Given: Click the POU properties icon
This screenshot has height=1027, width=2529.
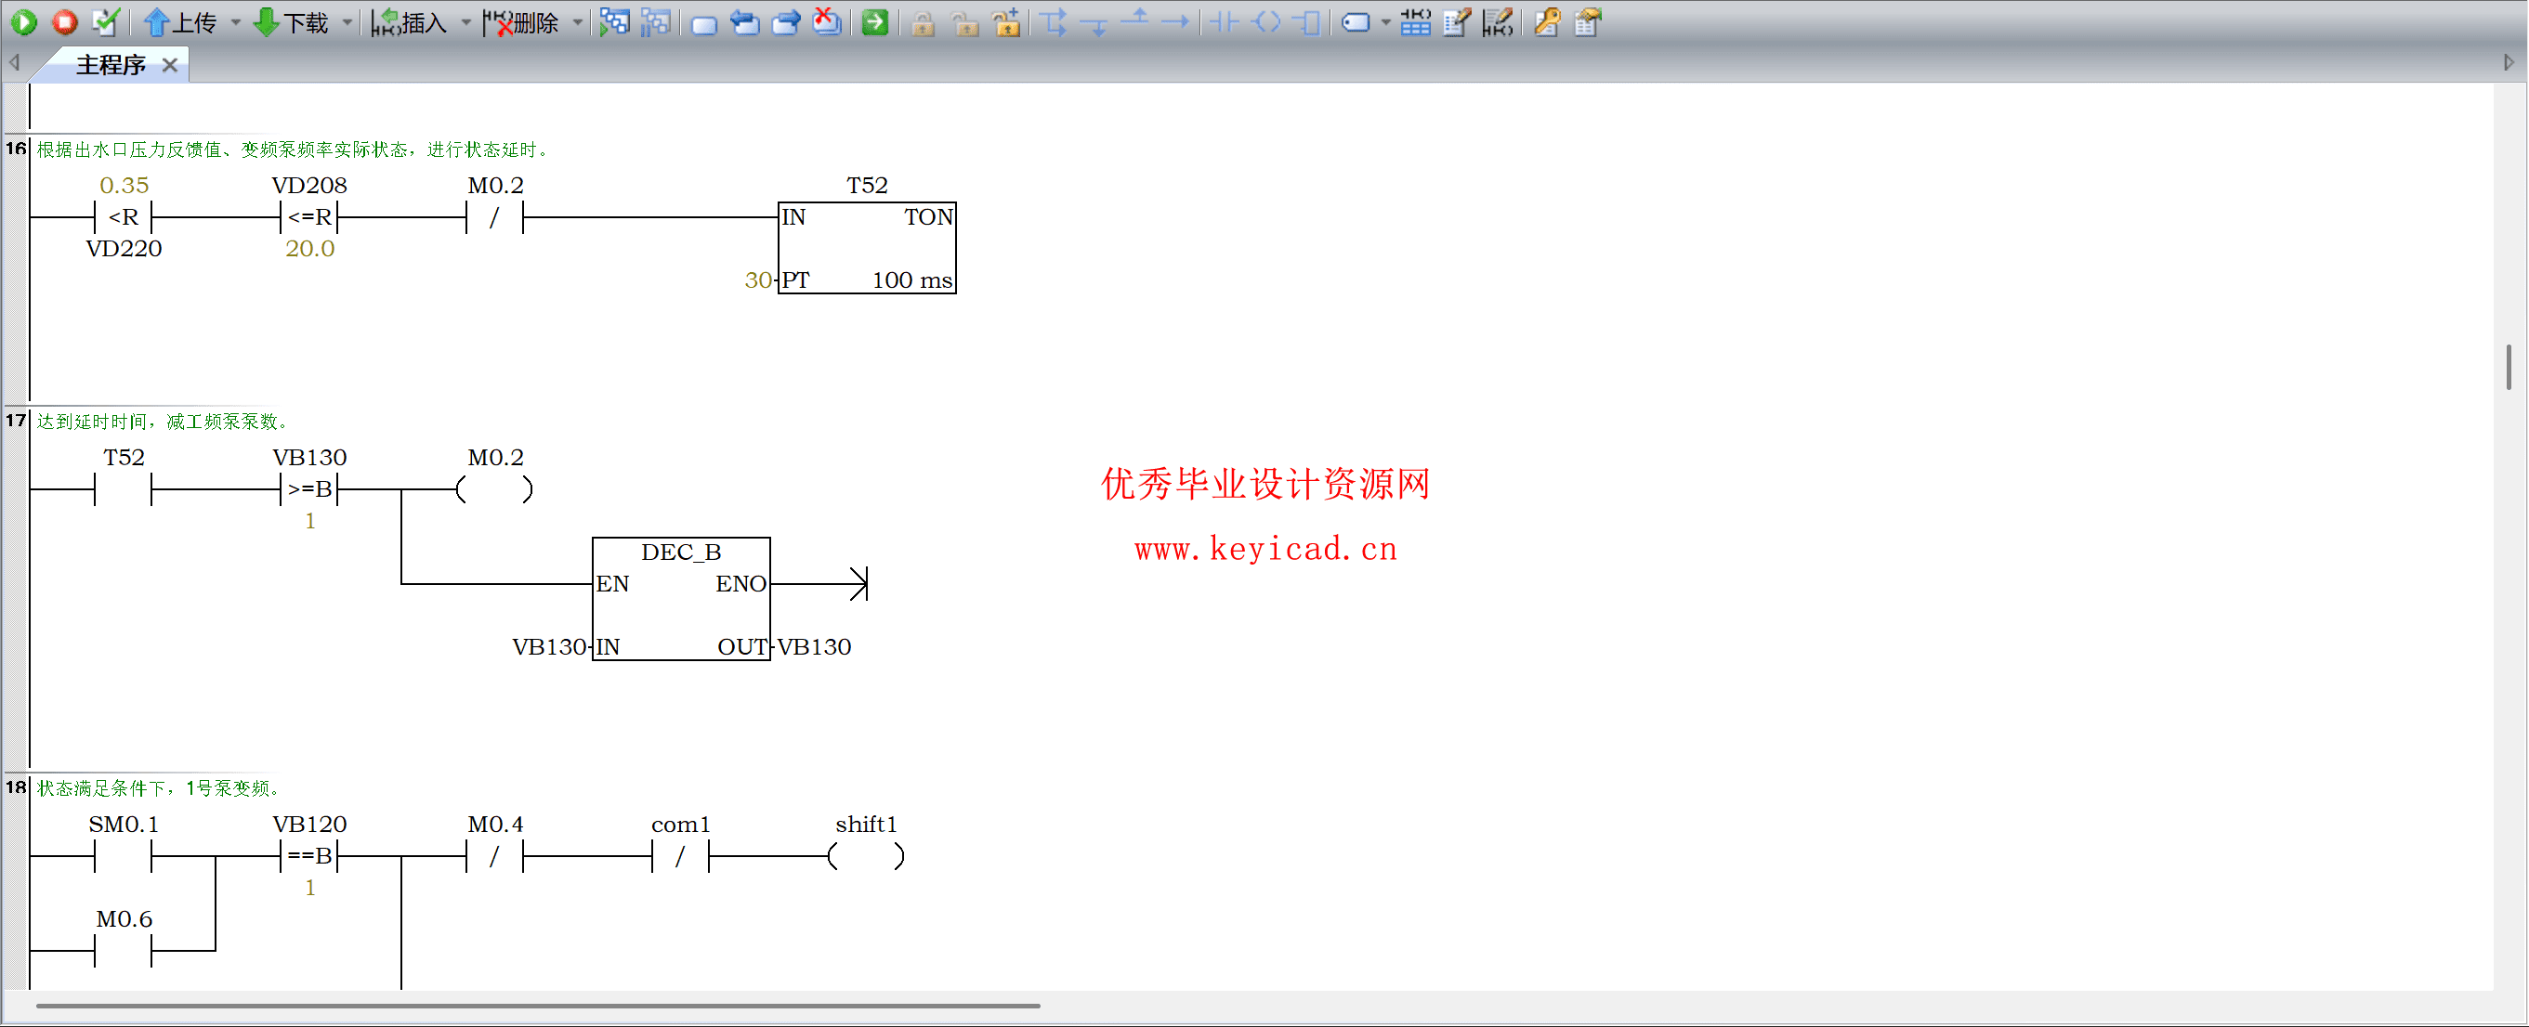Looking at the screenshot, I should coord(1588,21).
